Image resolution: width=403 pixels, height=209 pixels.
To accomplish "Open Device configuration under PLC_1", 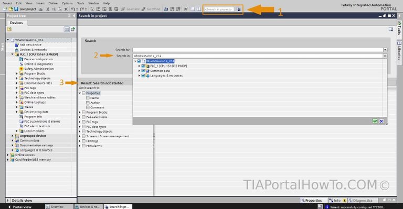I will pos(38,59).
